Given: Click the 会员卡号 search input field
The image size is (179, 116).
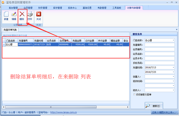Looking at the screenshot, I should click(x=160, y=59).
